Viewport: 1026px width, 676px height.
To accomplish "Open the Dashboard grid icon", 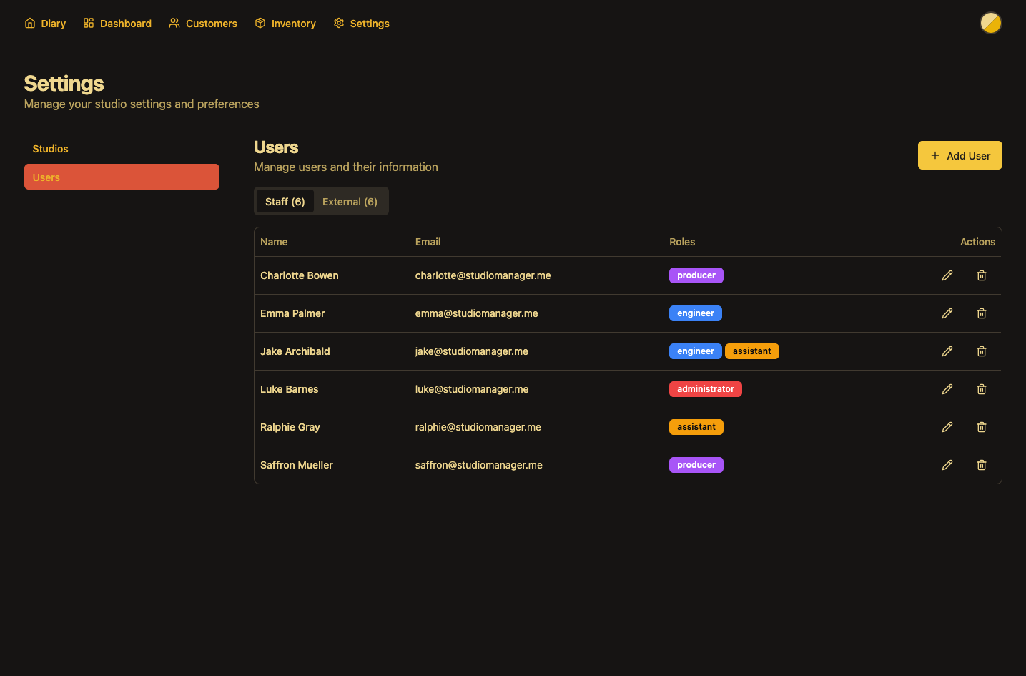I will 88,23.
